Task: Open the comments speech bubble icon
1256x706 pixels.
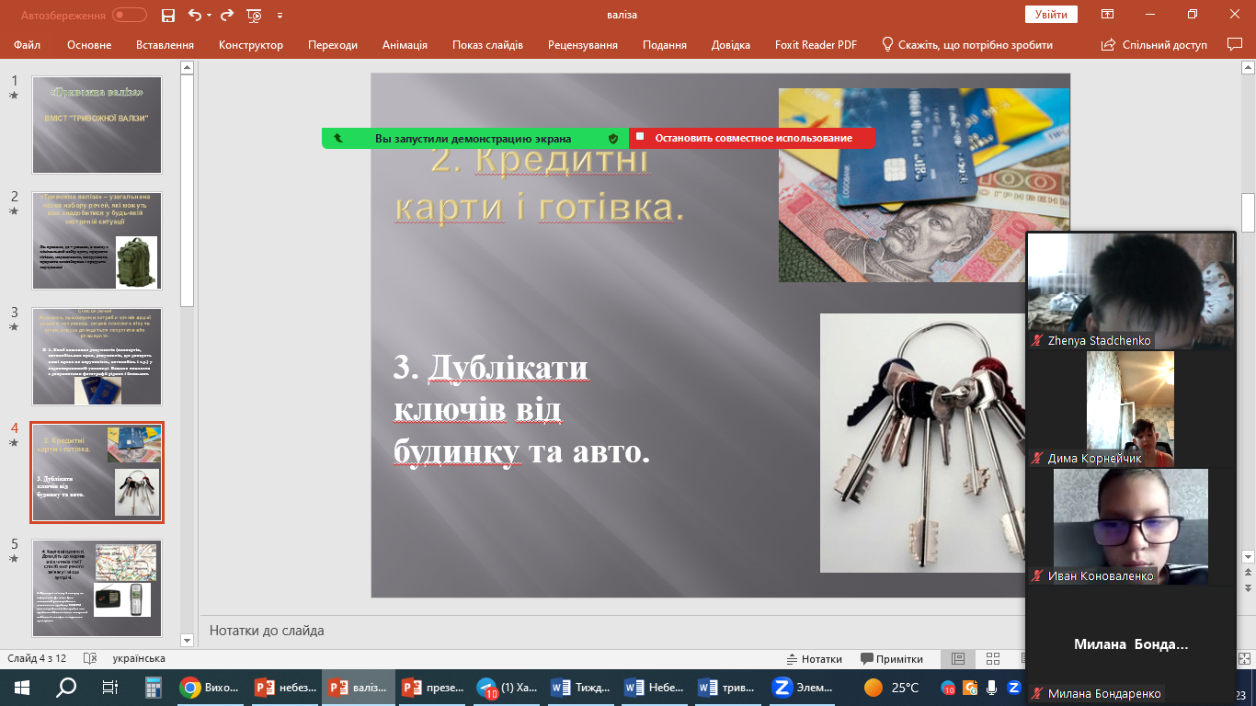Action: (x=1235, y=44)
